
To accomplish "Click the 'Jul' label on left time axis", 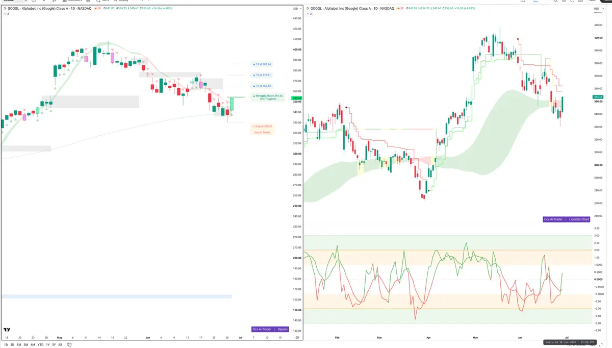I will (239, 337).
